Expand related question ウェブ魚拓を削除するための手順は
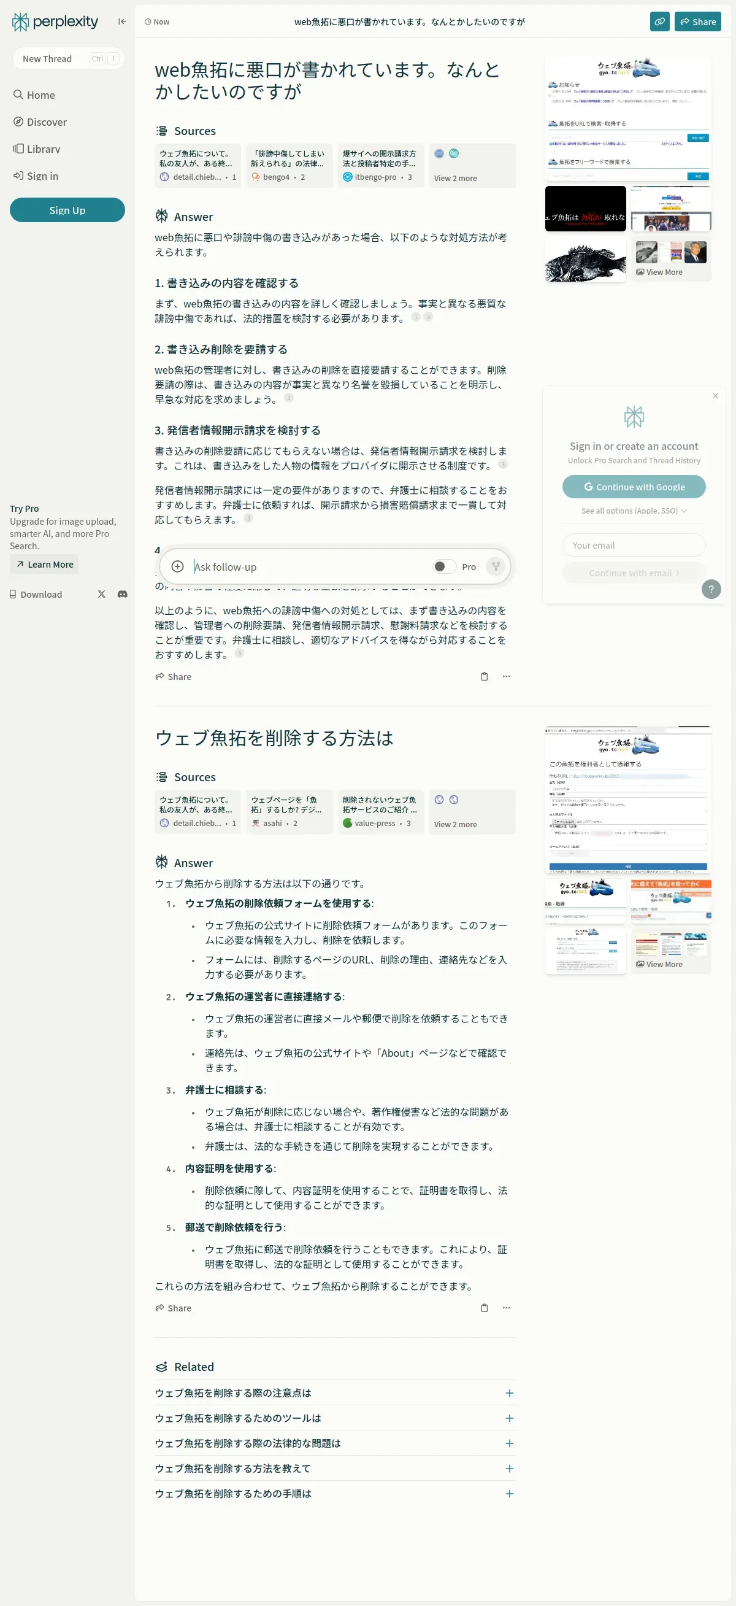This screenshot has width=736, height=1606. pyautogui.click(x=335, y=1494)
